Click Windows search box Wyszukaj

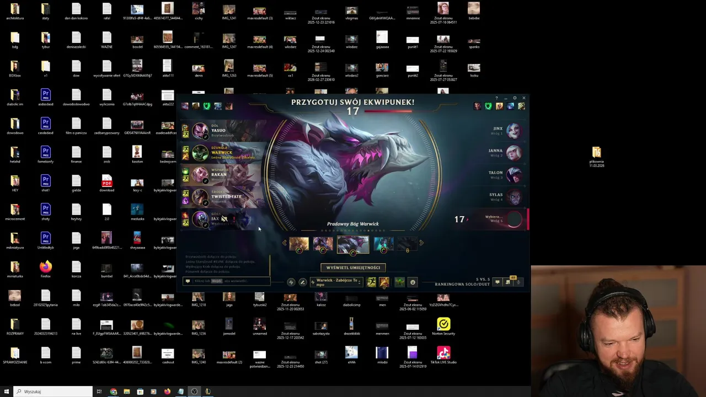tap(54, 391)
